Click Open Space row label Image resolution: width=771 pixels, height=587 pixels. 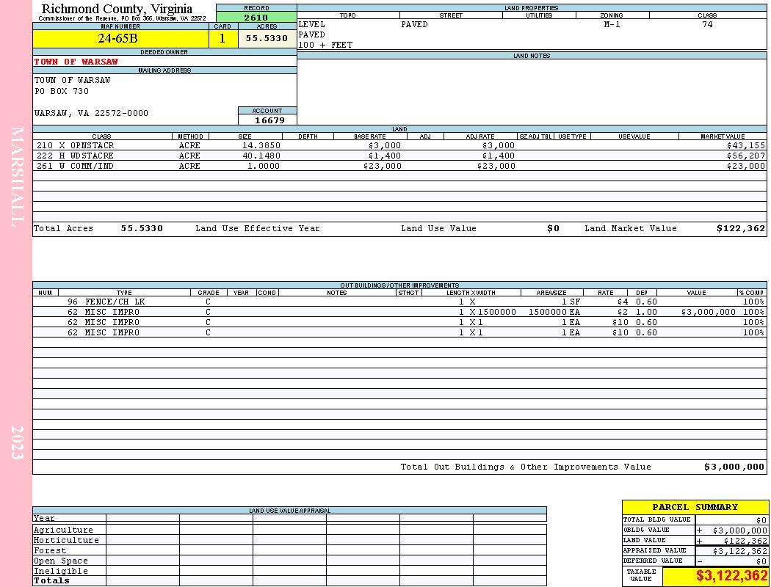[60, 561]
